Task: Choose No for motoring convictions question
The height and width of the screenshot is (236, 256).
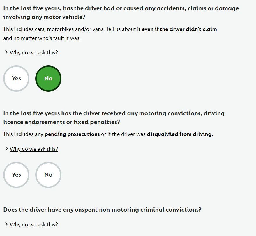Action: pos(48,175)
